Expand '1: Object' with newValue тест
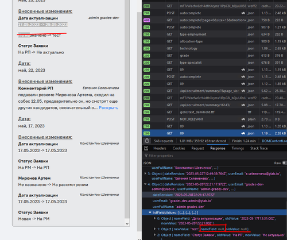This screenshot has height=240, width=287. point(154,229)
